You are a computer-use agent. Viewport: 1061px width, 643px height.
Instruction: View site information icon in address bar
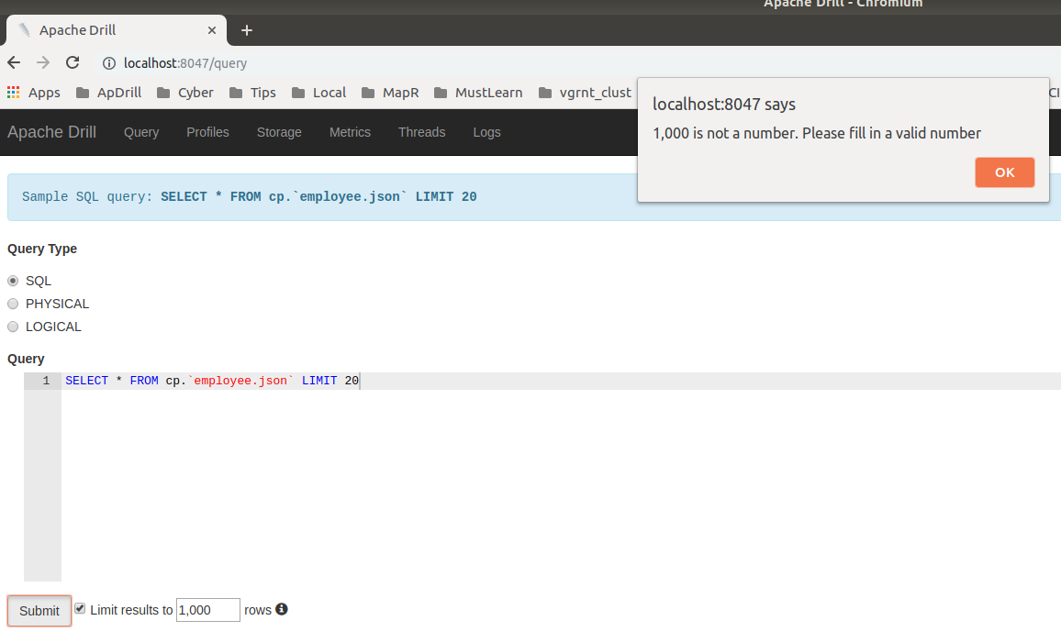(108, 63)
